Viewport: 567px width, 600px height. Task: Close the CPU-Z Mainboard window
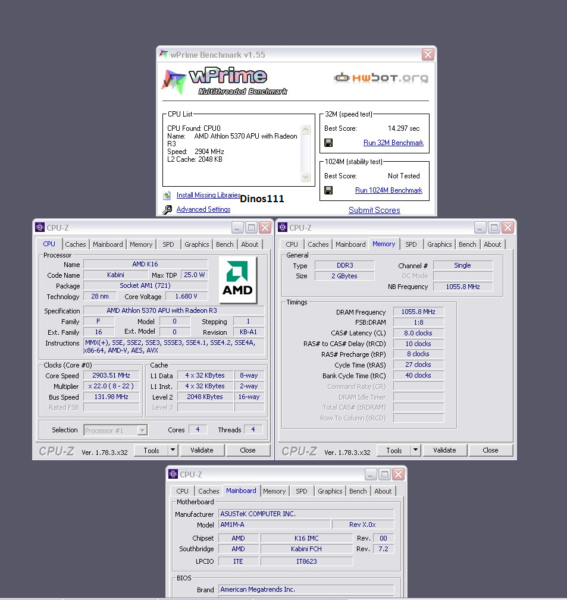point(398,475)
